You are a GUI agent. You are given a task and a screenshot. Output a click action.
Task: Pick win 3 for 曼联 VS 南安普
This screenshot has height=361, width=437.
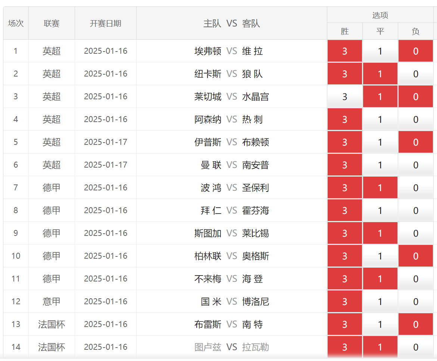click(x=345, y=165)
